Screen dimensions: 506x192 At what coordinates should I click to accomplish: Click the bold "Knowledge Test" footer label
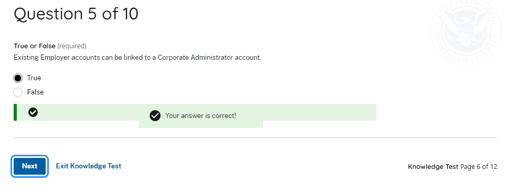click(433, 167)
